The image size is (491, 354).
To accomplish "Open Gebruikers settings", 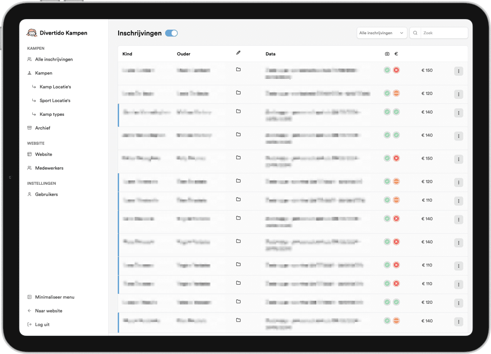I will [x=46, y=194].
